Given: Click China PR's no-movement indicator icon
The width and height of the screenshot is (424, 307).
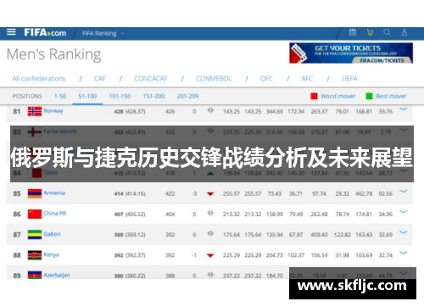Looking at the screenshot, I should [x=210, y=213].
